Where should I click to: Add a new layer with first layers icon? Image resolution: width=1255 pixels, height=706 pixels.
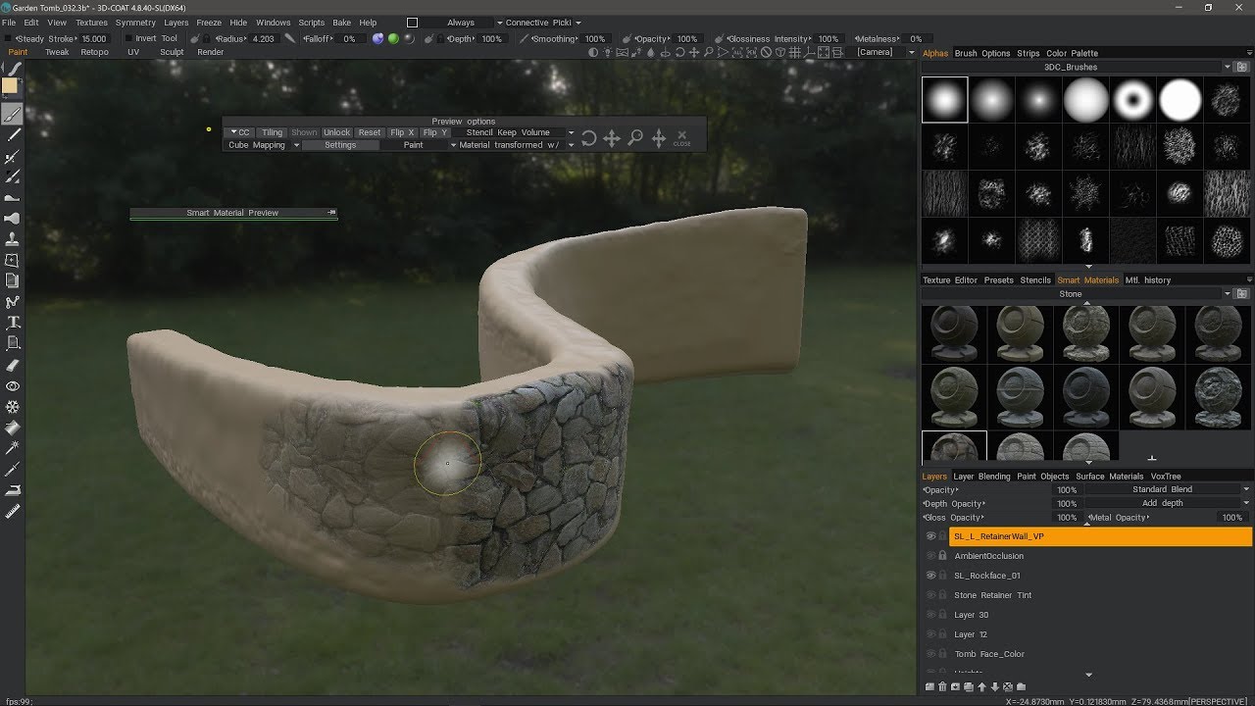coord(929,686)
